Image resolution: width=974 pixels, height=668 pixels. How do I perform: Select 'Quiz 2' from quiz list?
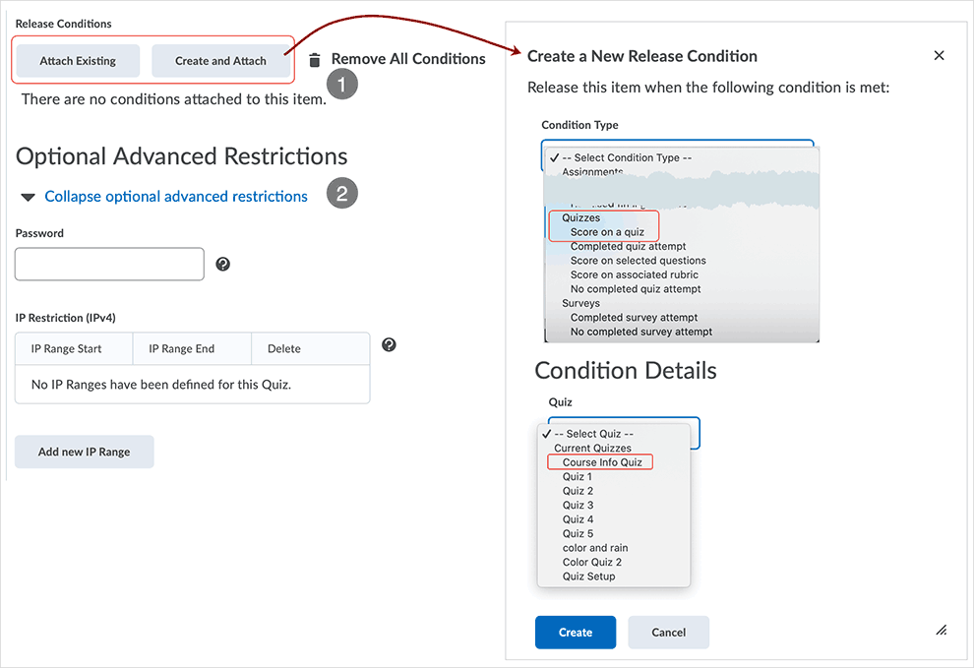tap(578, 491)
